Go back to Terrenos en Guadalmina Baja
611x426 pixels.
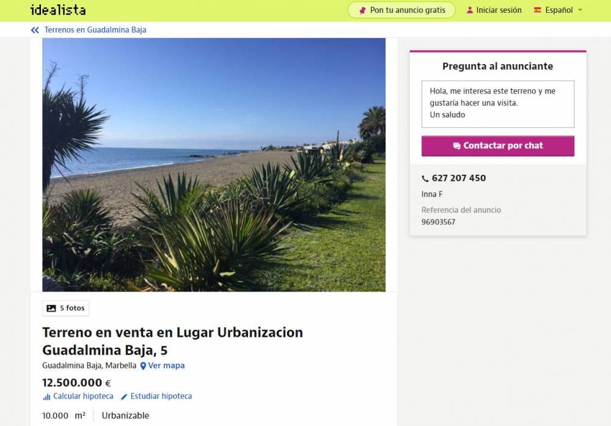pyautogui.click(x=95, y=30)
